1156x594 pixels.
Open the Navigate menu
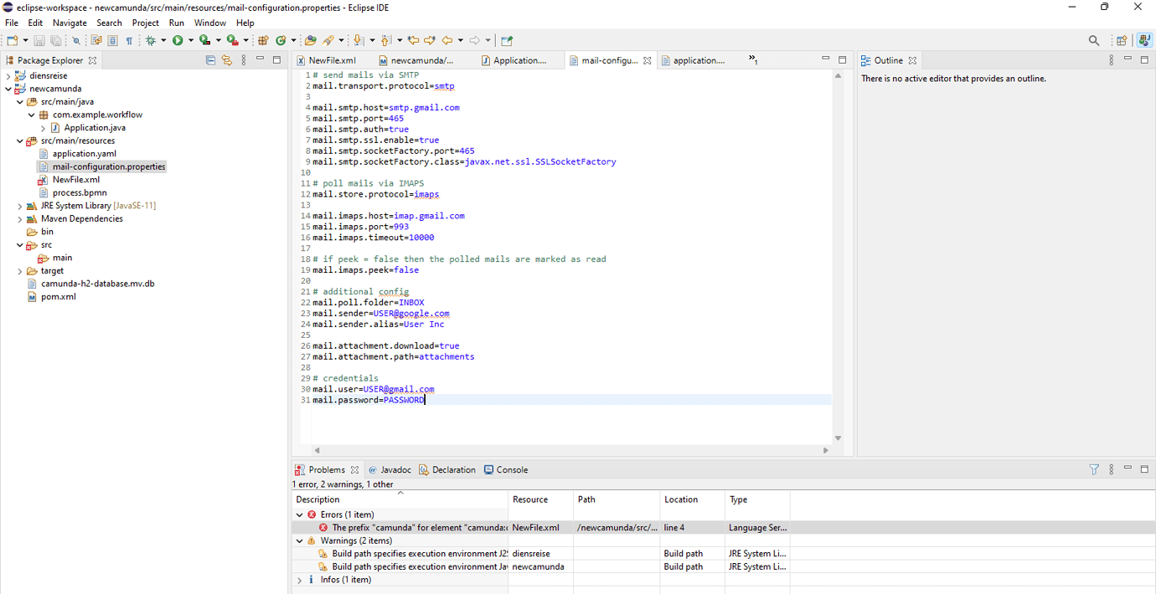pos(70,23)
